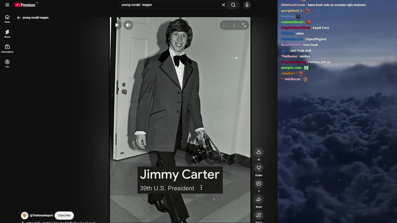The image size is (397, 223).
Task: Select chat user ceballos7
Action: click(288, 73)
